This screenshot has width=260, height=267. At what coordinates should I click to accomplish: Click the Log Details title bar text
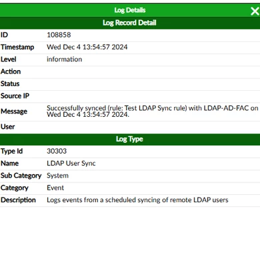click(130, 10)
